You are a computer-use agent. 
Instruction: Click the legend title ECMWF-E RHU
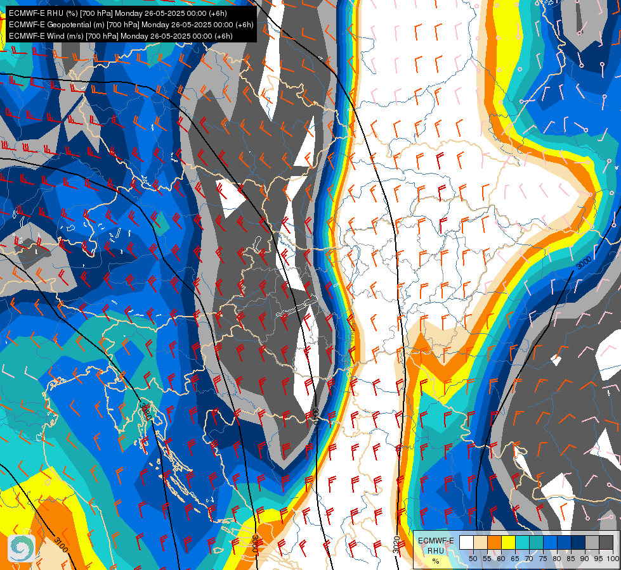click(x=436, y=546)
